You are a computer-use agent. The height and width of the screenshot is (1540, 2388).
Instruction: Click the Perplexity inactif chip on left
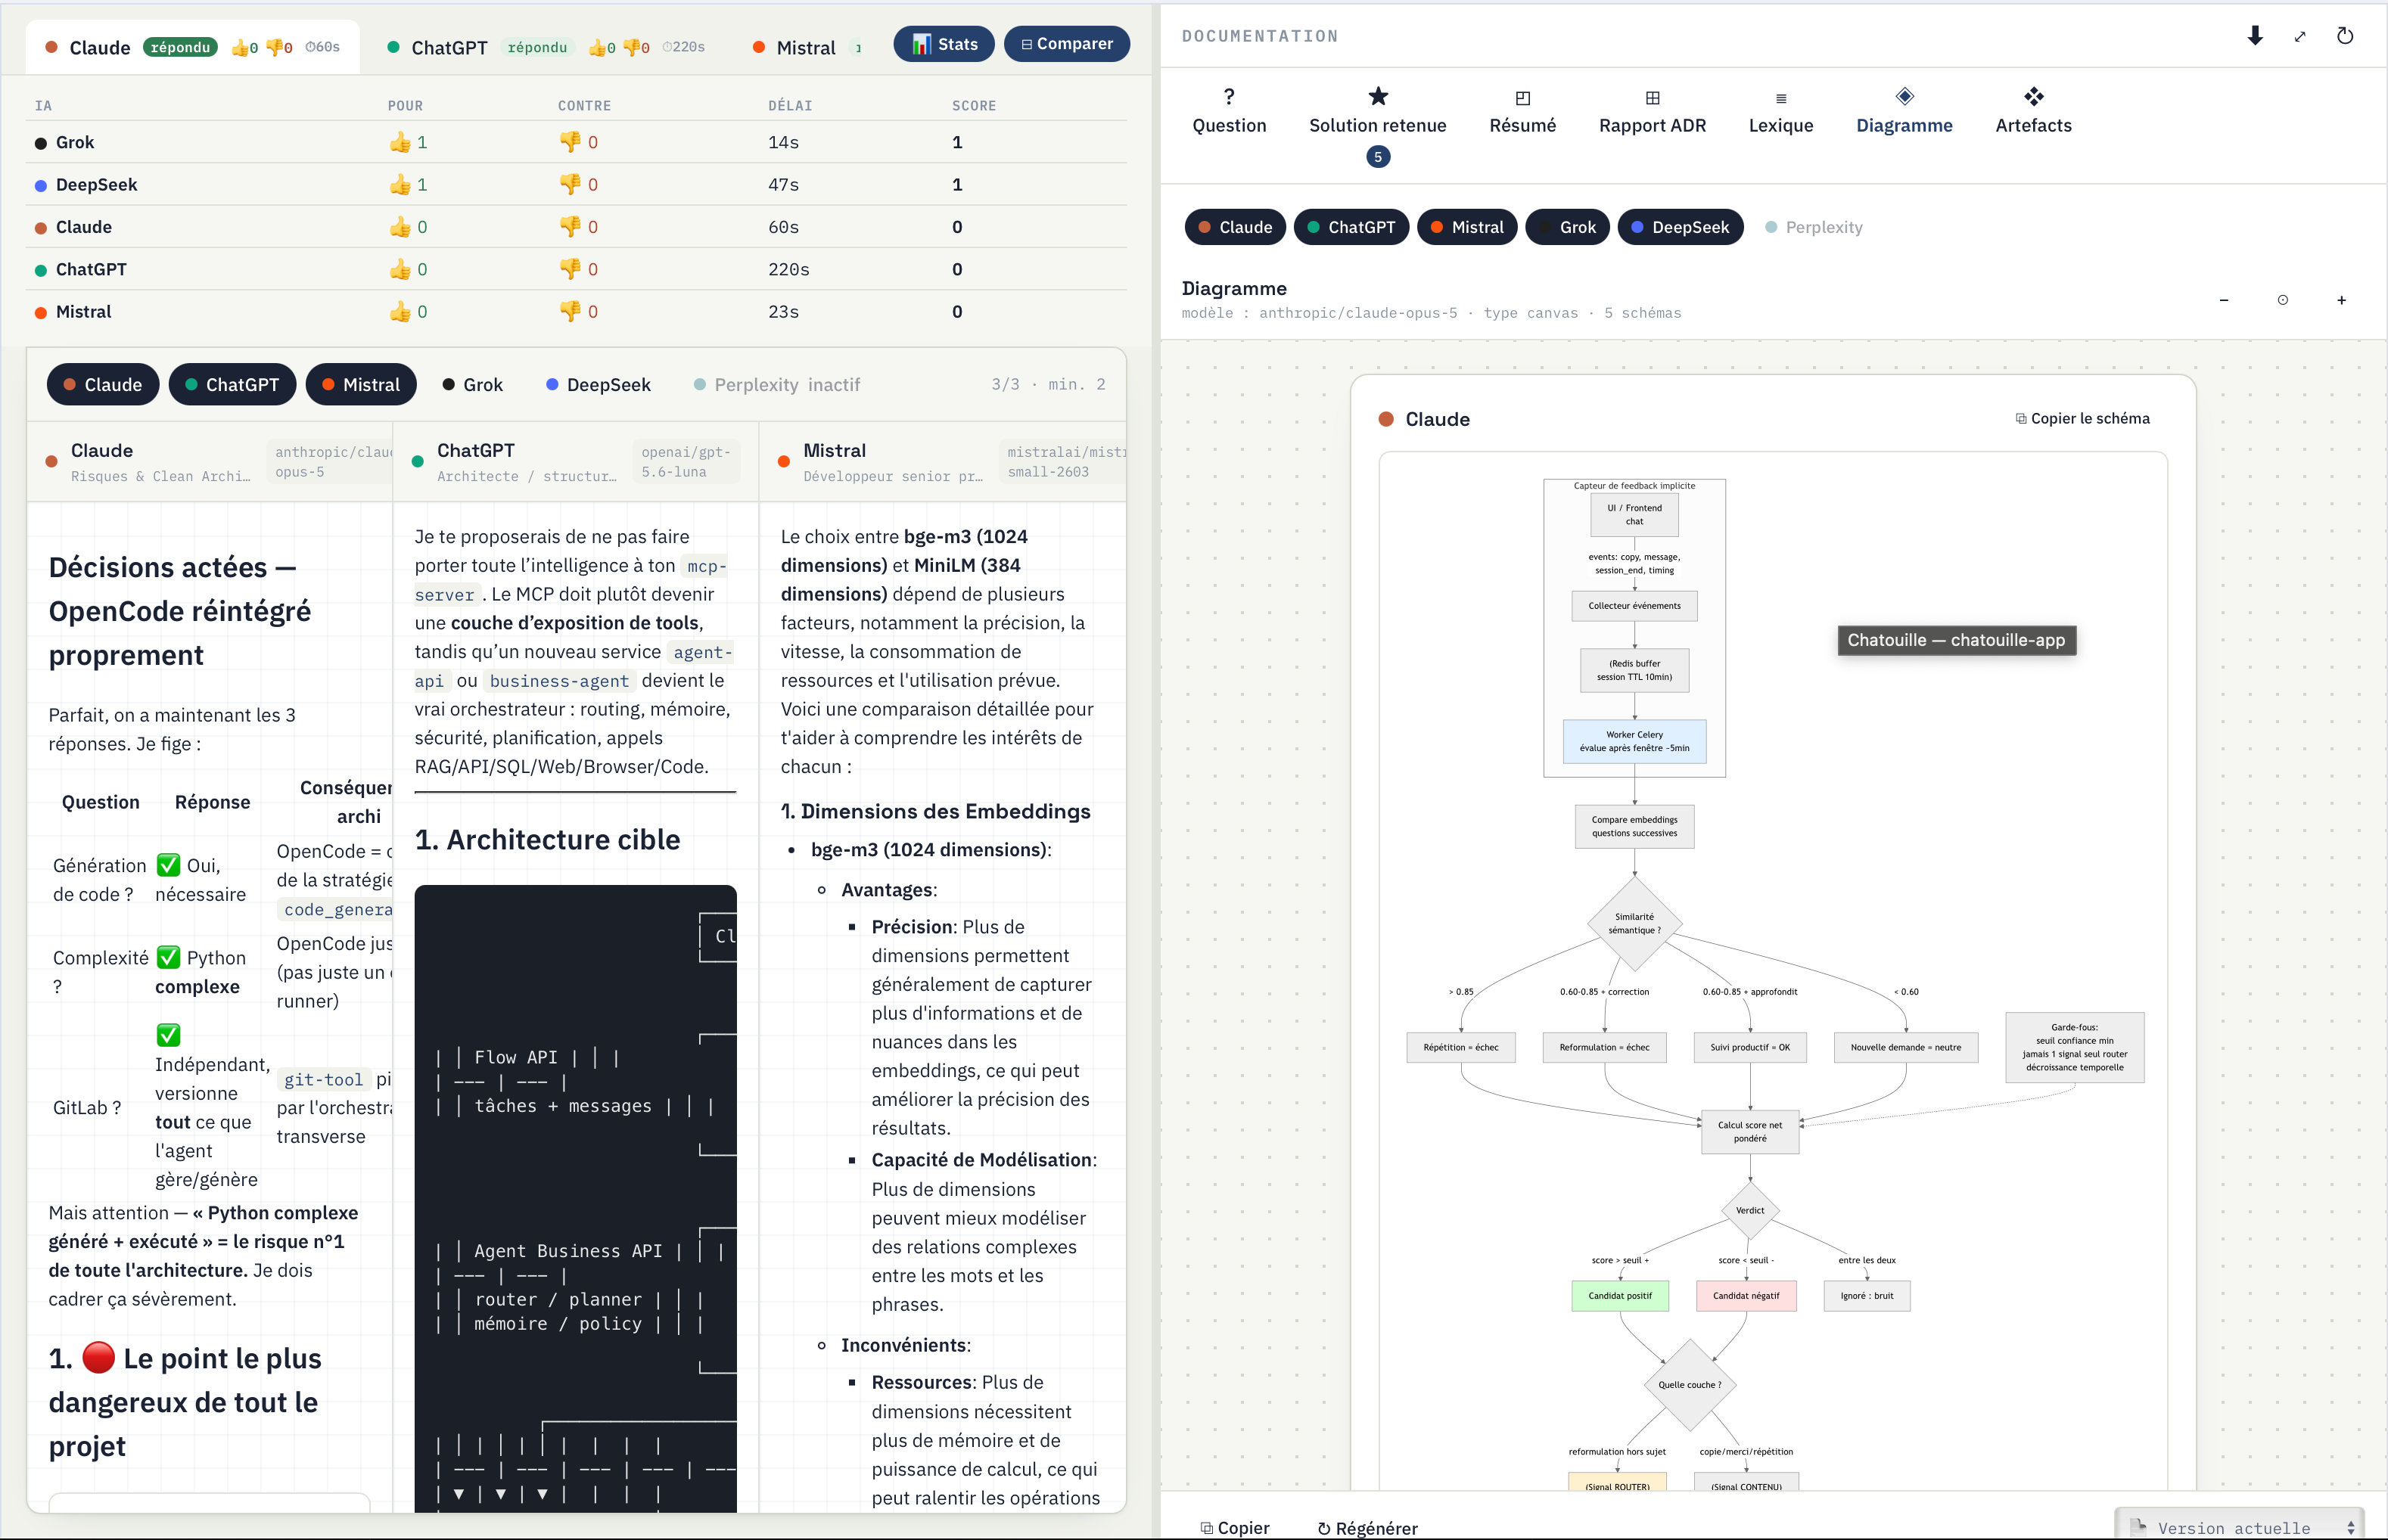(777, 385)
